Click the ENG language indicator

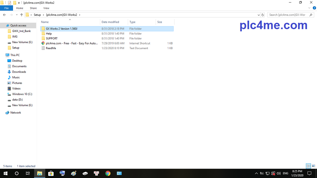point(286,173)
